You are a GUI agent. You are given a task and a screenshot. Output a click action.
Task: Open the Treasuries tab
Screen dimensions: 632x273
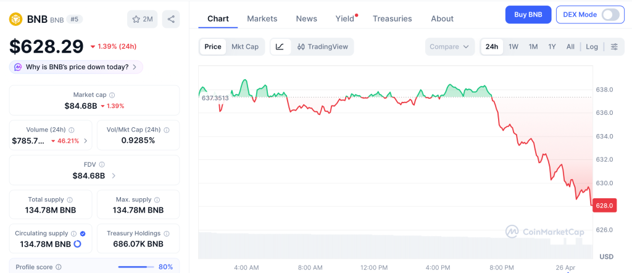(x=392, y=19)
